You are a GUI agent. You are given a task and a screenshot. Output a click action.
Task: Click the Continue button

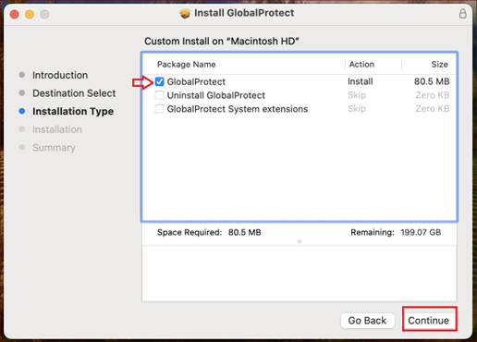[x=429, y=321]
